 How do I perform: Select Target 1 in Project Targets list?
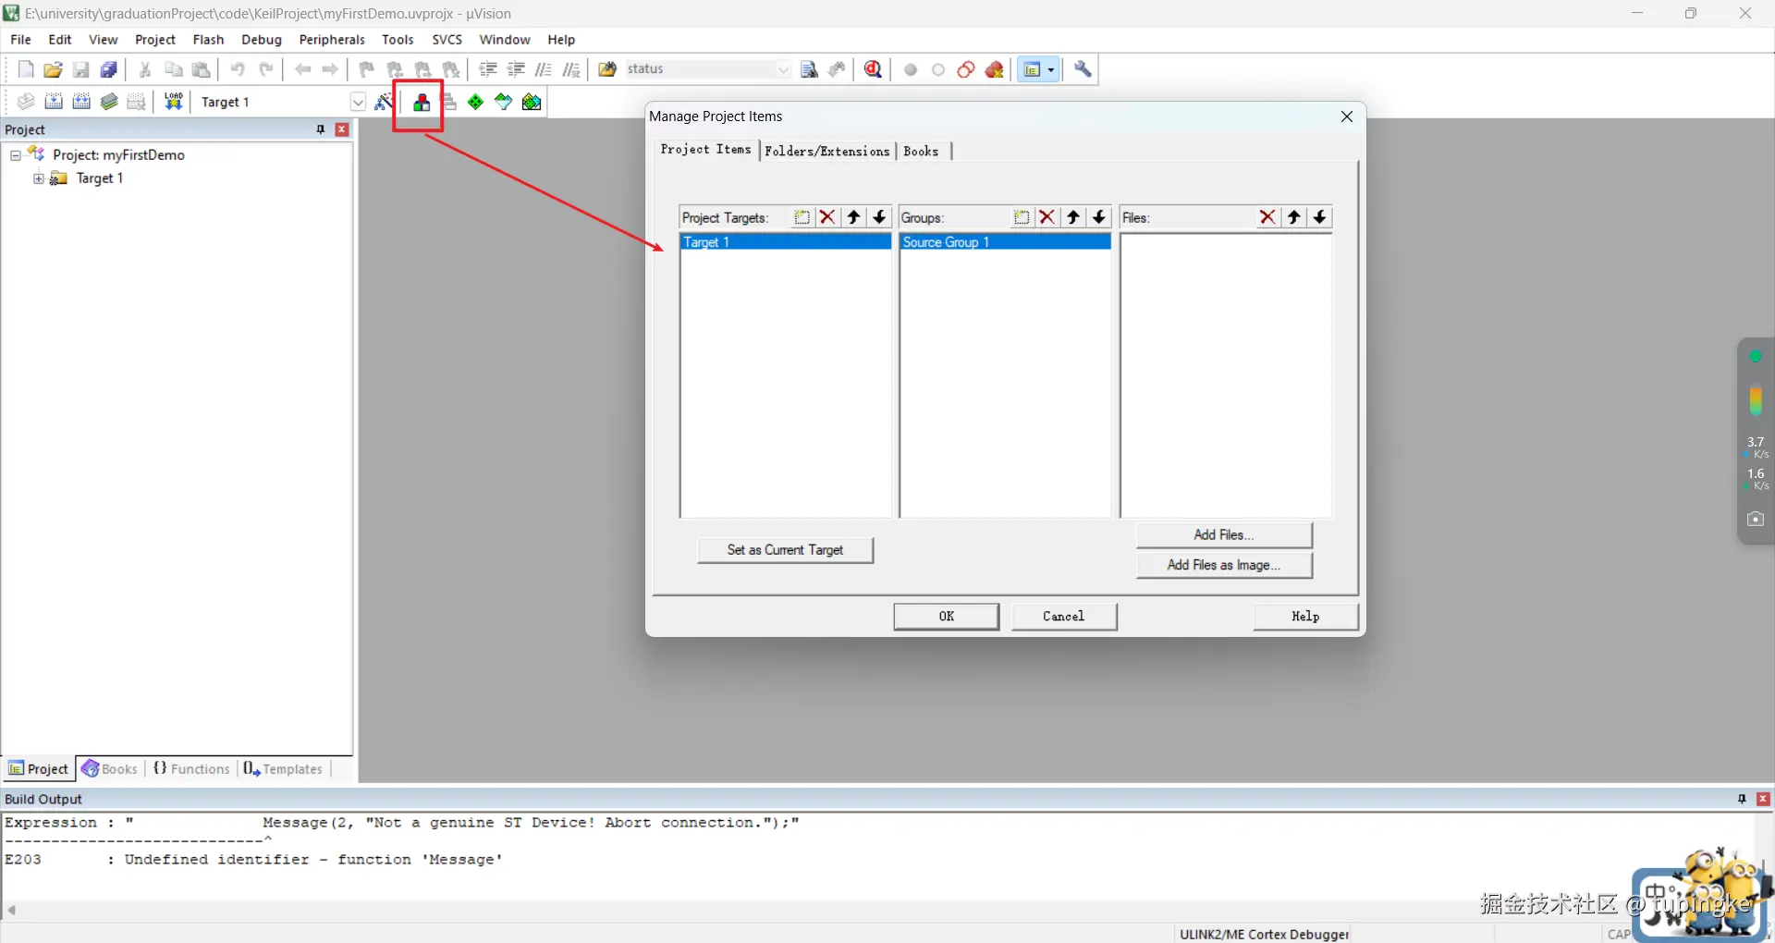coord(786,242)
